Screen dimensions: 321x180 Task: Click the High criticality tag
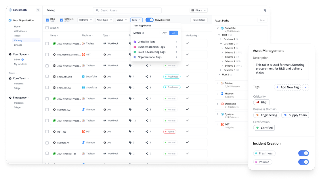coord(261,102)
